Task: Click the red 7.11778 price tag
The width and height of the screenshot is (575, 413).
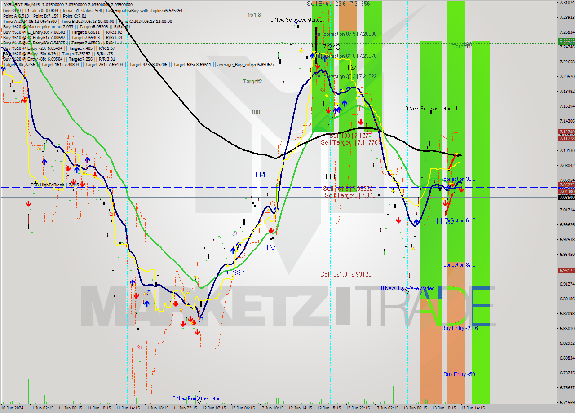Action: click(566, 139)
